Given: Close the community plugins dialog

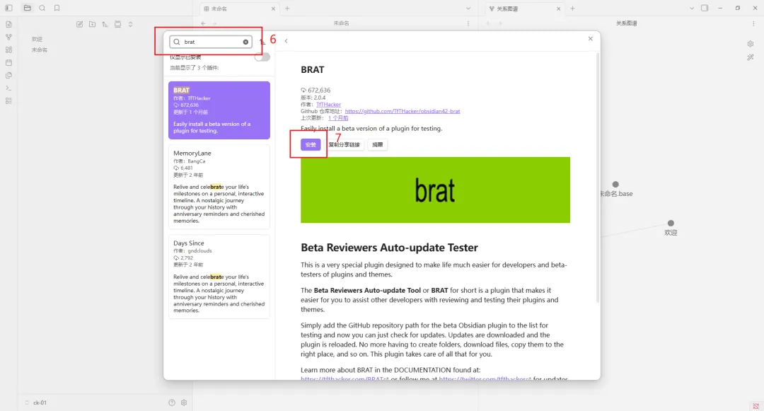Looking at the screenshot, I should coord(590,38).
